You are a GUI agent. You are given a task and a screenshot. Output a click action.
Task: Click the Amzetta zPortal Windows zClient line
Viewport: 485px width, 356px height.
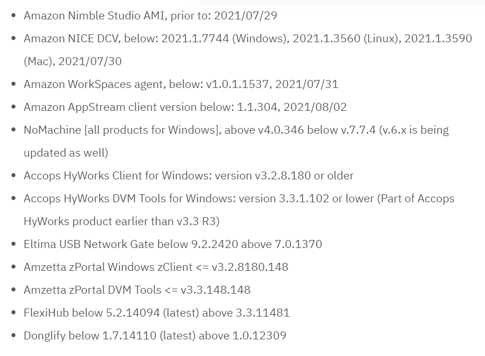pyautogui.click(x=156, y=267)
